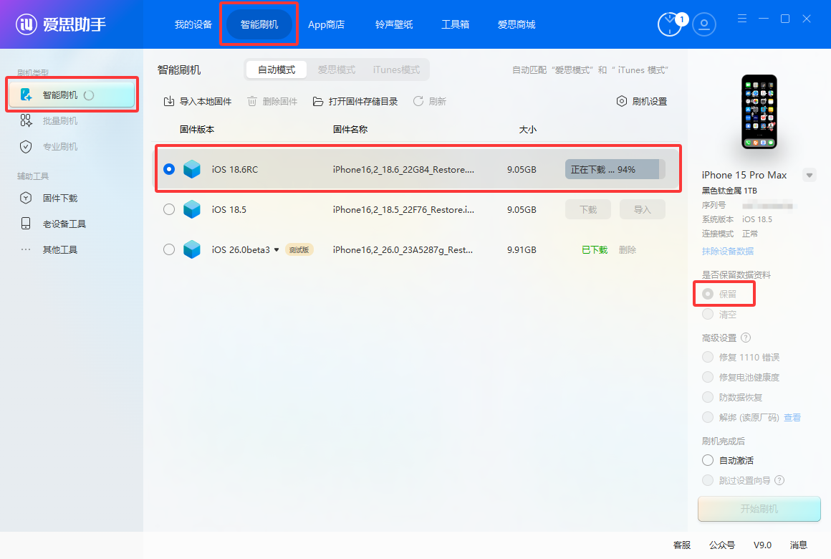The image size is (831, 559).
Task: Open 打开固件存储目录 folder icon
Action: pyautogui.click(x=318, y=101)
